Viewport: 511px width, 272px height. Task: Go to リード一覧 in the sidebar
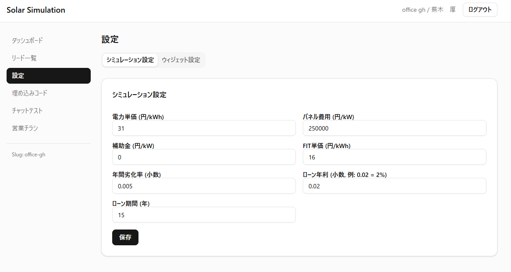click(24, 58)
